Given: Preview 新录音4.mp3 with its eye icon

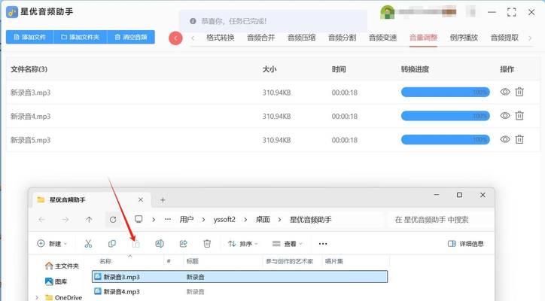Looking at the screenshot, I should tap(505, 115).
